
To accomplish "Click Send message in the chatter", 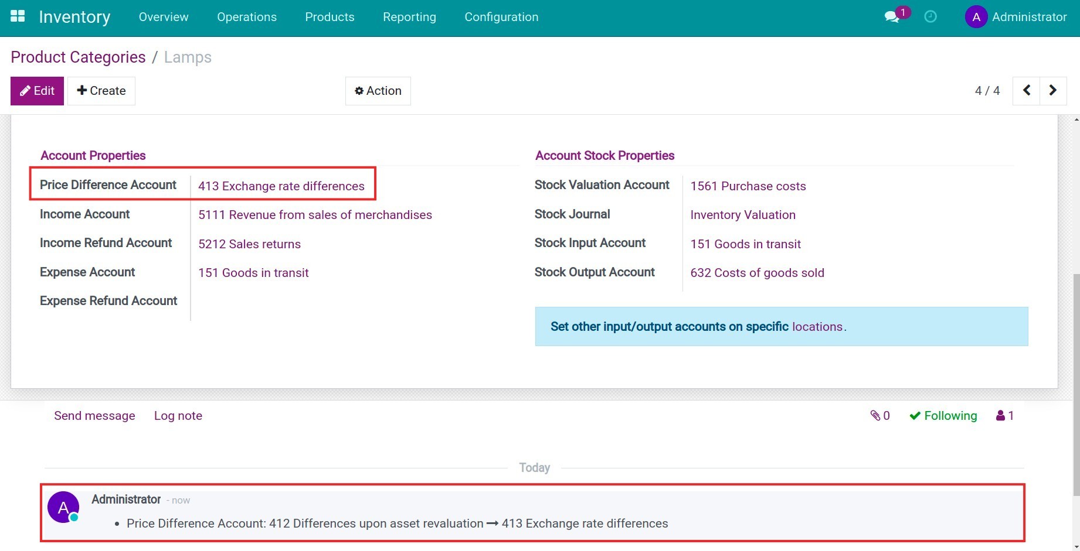I will [94, 415].
